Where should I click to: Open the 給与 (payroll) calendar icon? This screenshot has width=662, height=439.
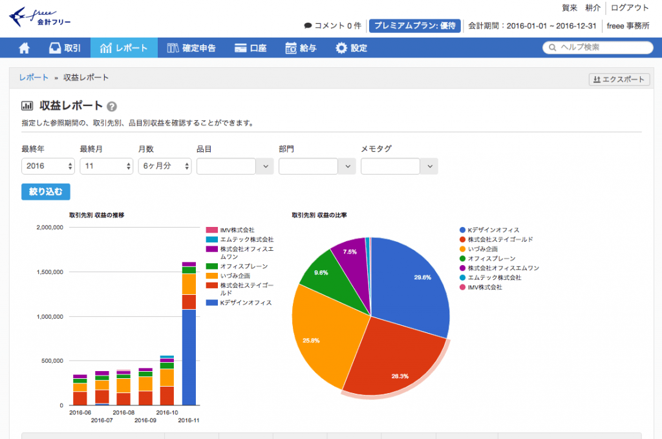pos(290,47)
